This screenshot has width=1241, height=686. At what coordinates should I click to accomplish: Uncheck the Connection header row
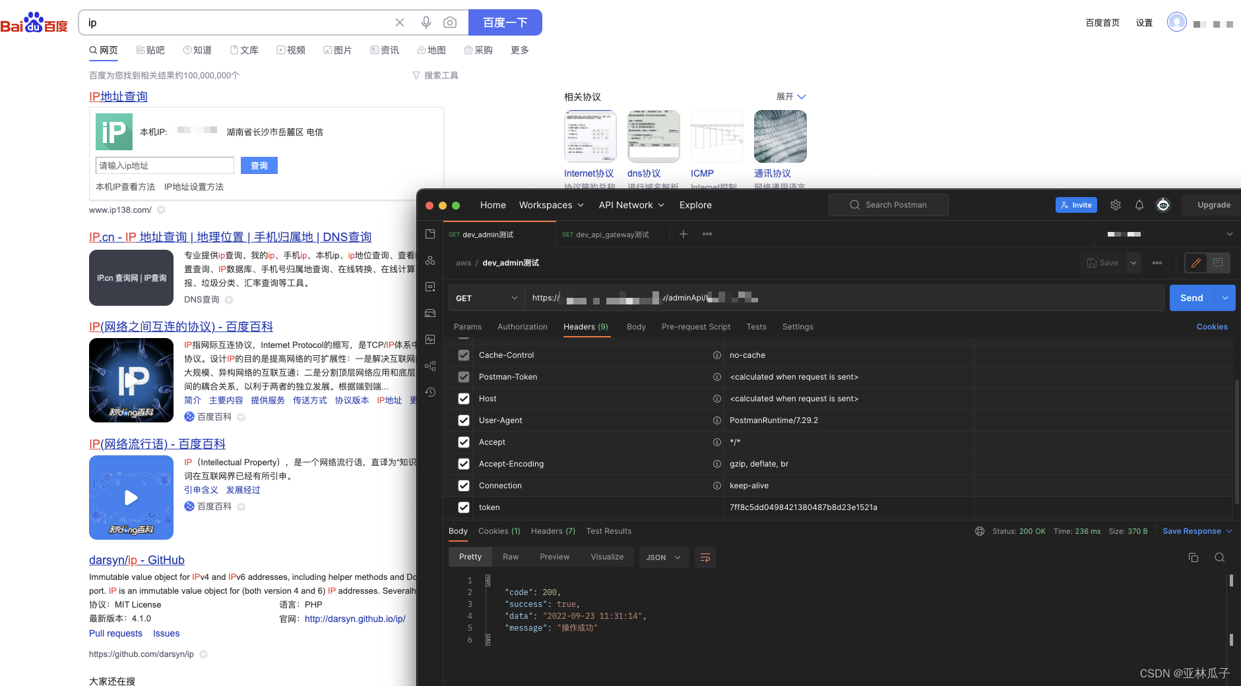[463, 486]
